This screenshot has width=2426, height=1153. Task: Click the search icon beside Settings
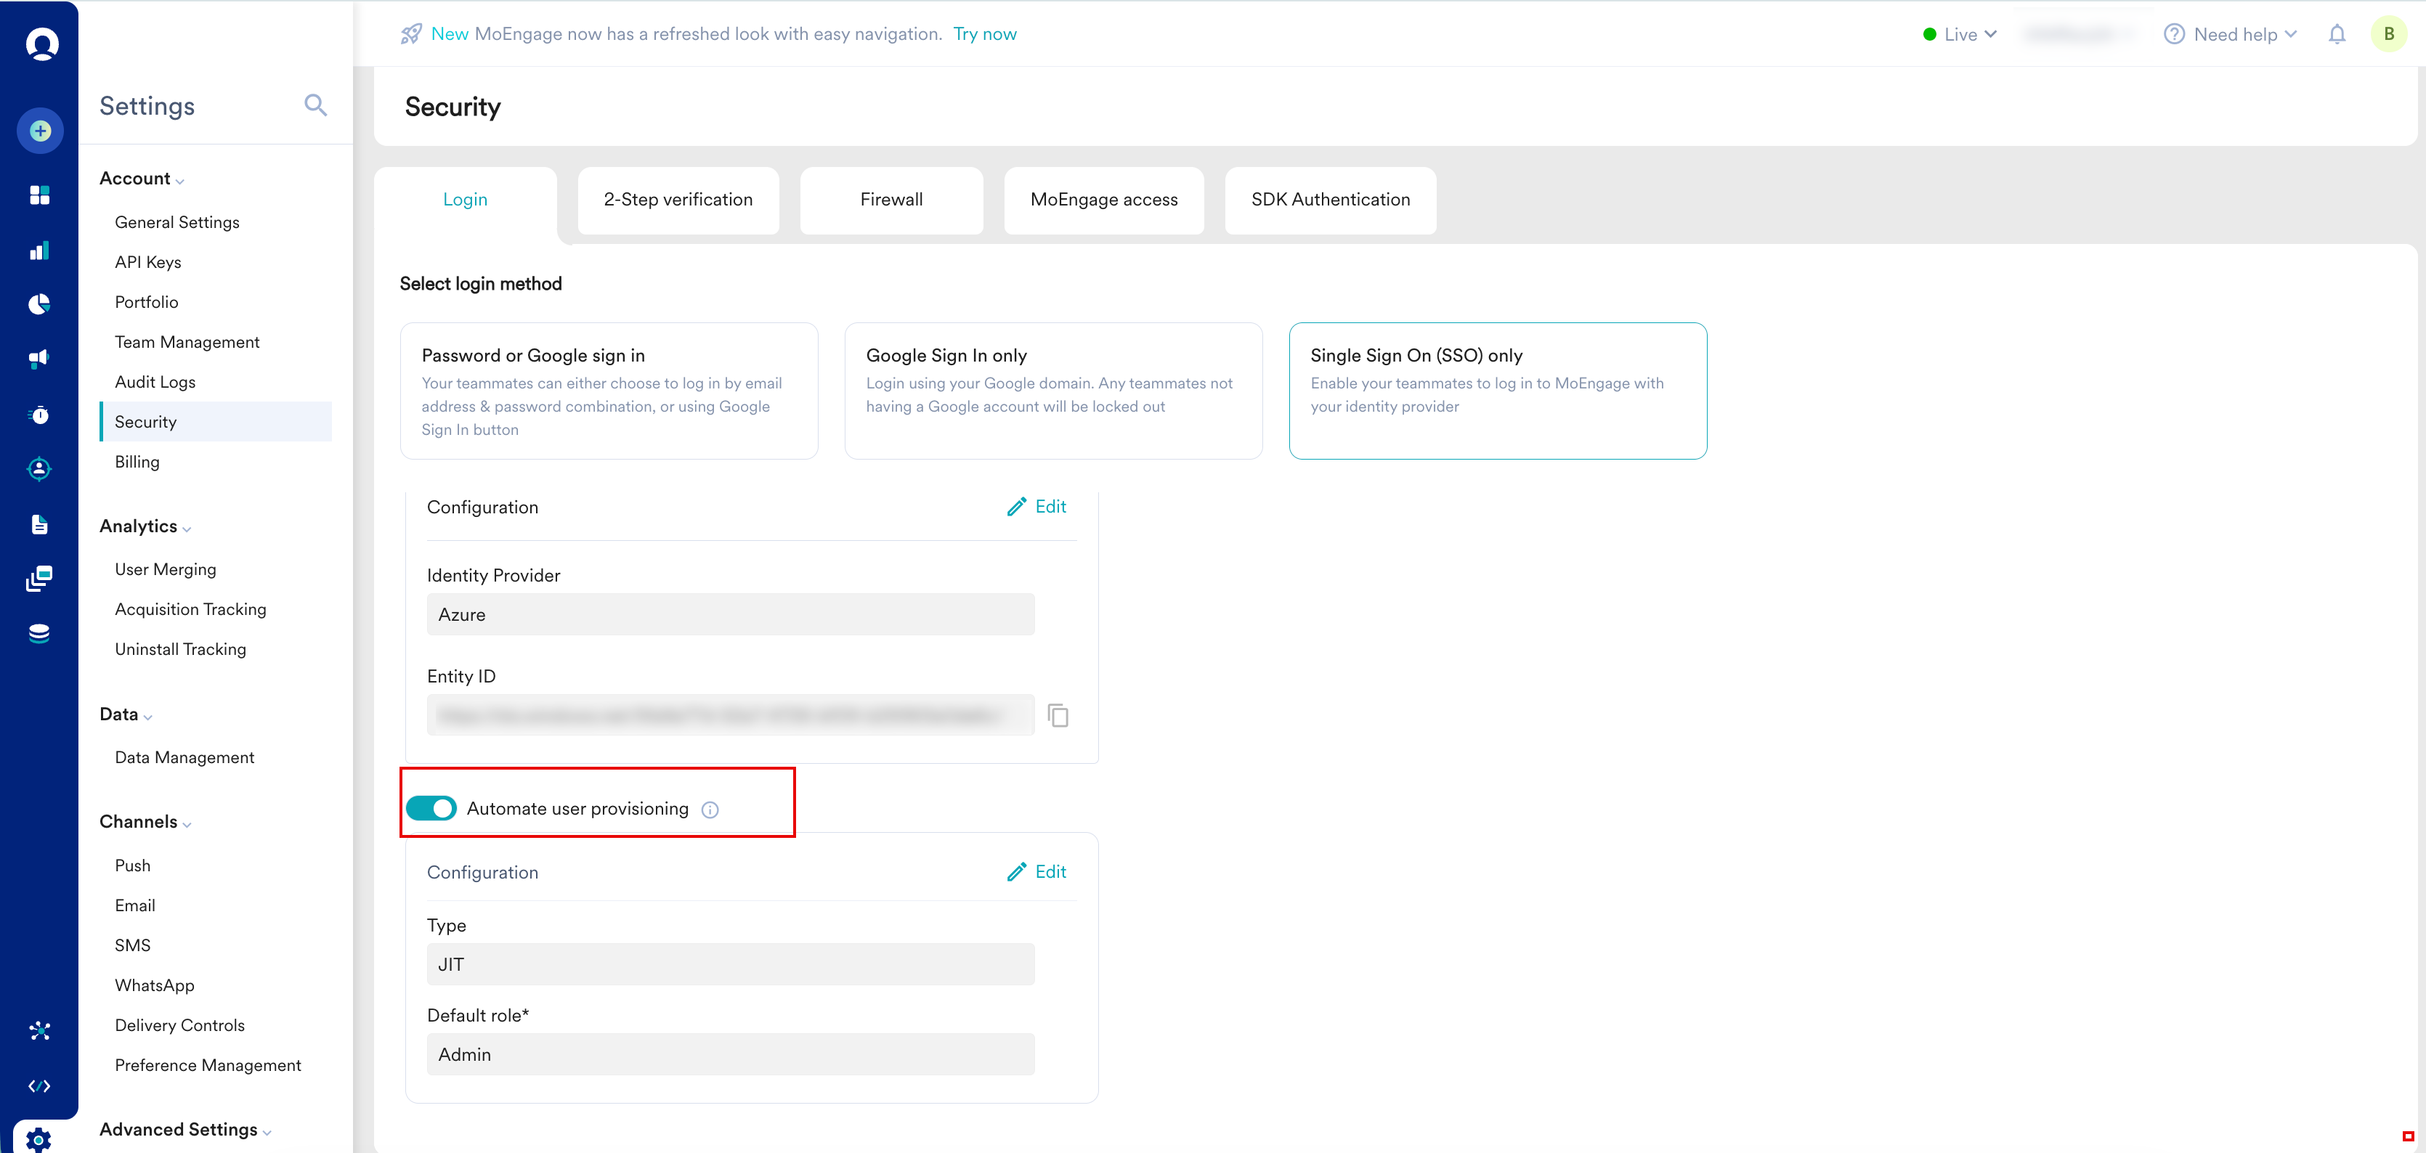315,105
